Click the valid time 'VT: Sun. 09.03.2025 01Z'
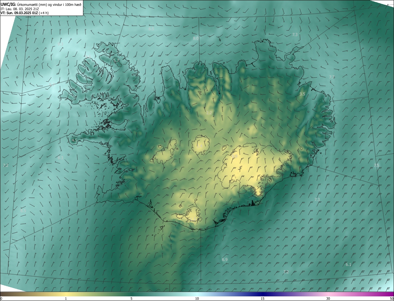Screen dimensions: 394x301 point(19,13)
